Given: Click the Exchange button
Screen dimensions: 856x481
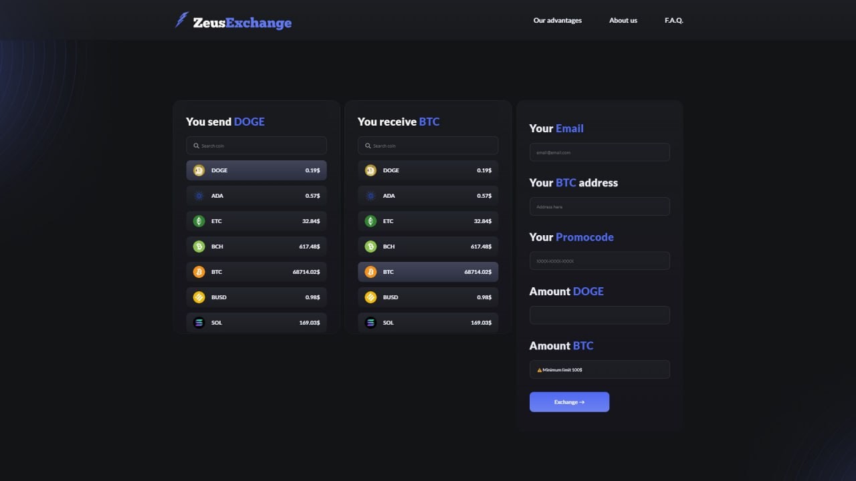Looking at the screenshot, I should click(569, 402).
